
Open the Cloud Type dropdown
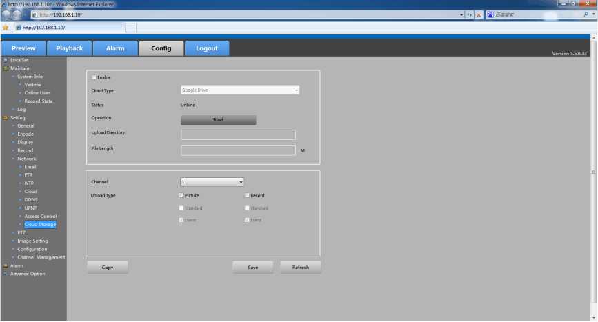point(240,90)
